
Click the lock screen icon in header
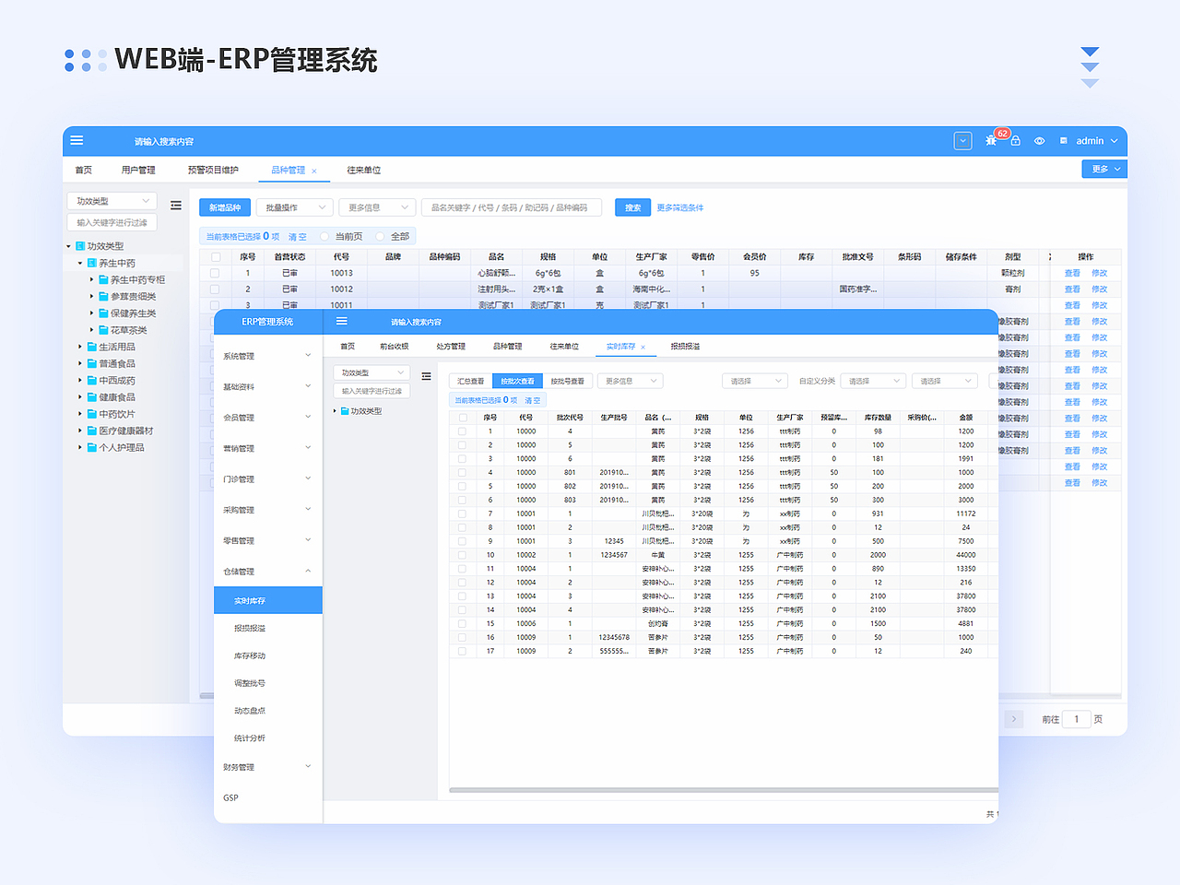(x=1015, y=141)
